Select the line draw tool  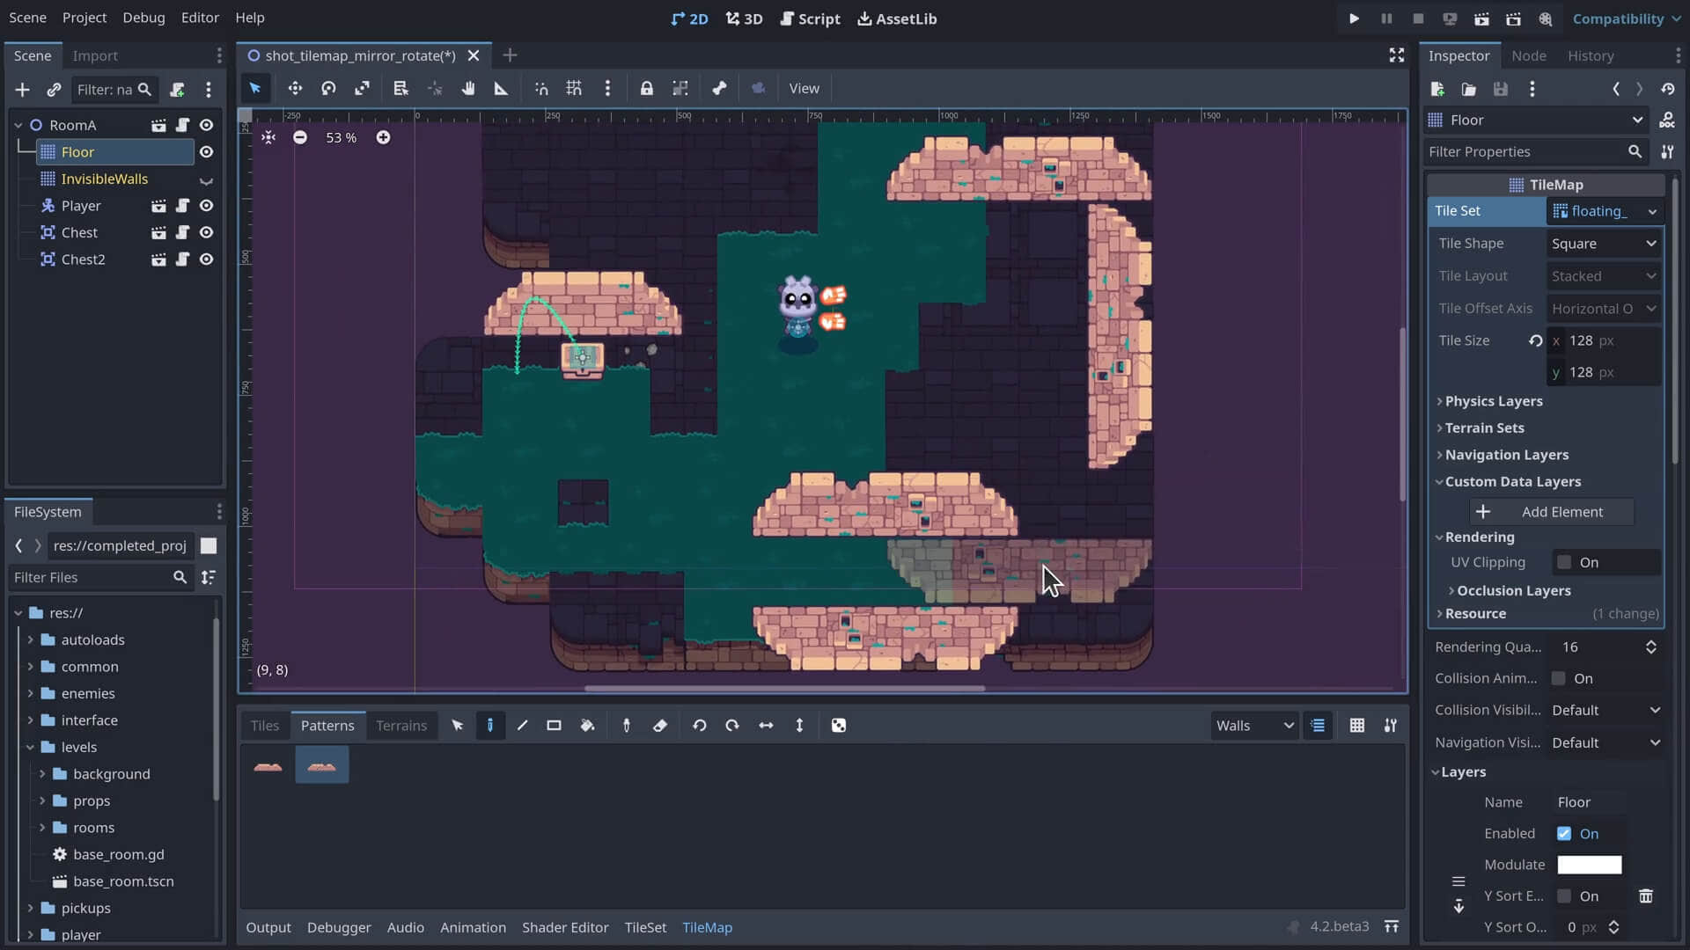point(521,725)
